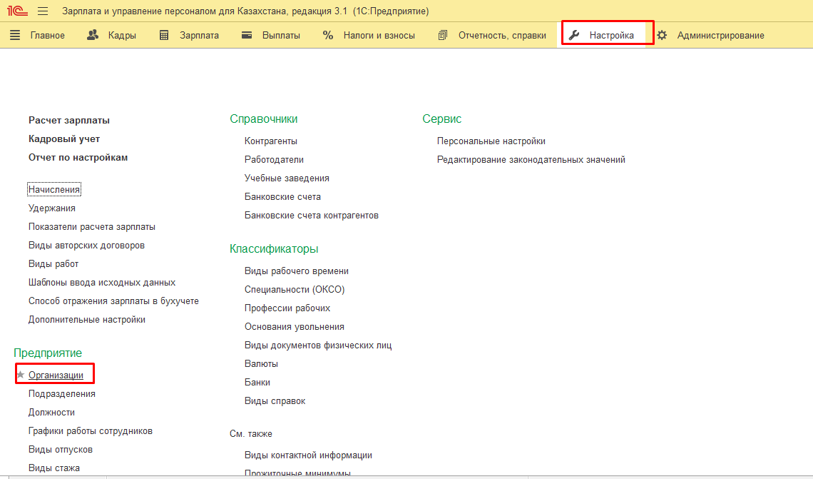The width and height of the screenshot is (813, 479).
Task: Click the percent icon for Налоги и взносы
Action: (x=328, y=35)
